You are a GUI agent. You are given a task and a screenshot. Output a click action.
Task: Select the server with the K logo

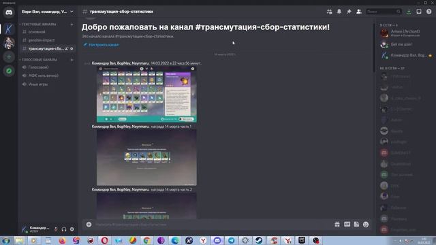coord(9,29)
